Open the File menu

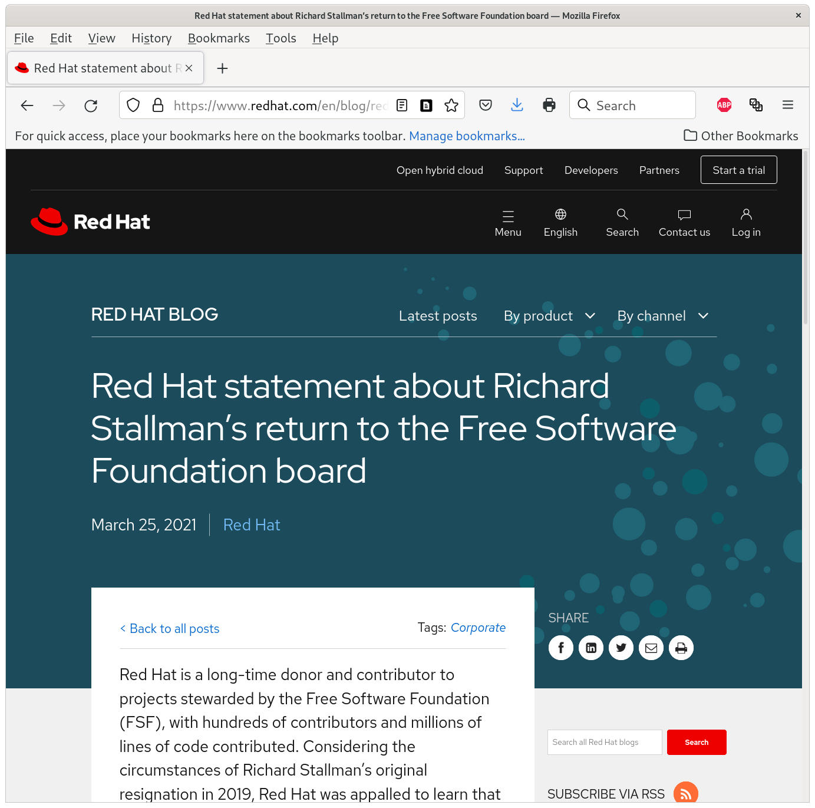tap(24, 38)
